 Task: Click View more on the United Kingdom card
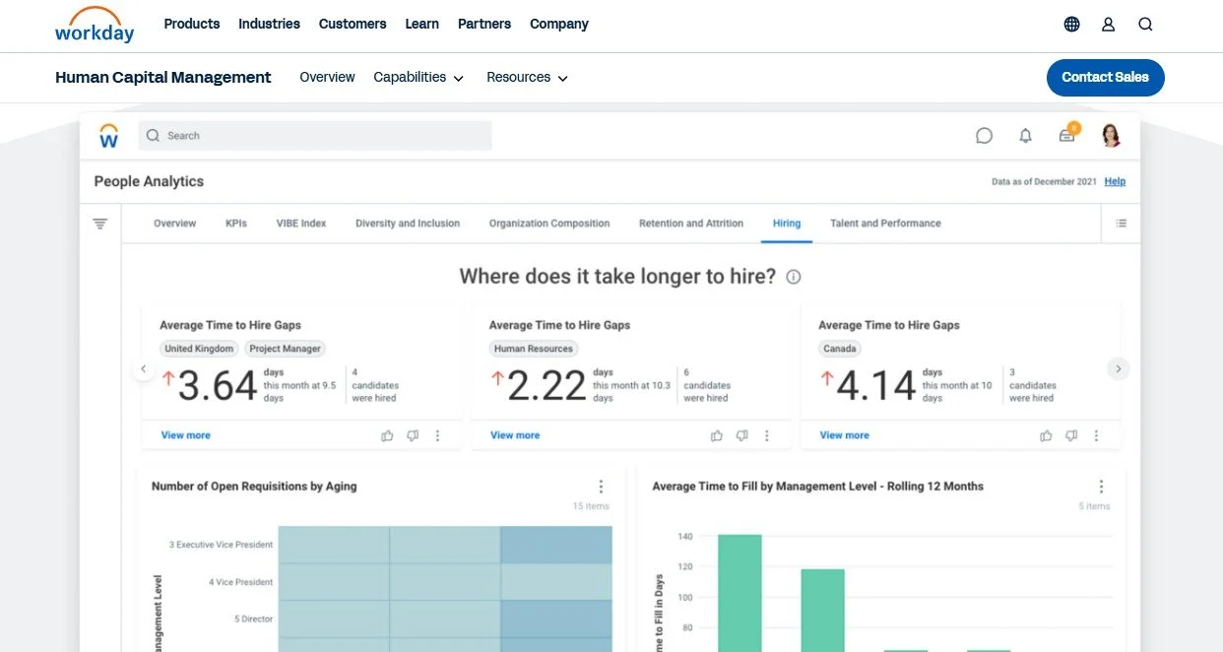pyautogui.click(x=185, y=435)
